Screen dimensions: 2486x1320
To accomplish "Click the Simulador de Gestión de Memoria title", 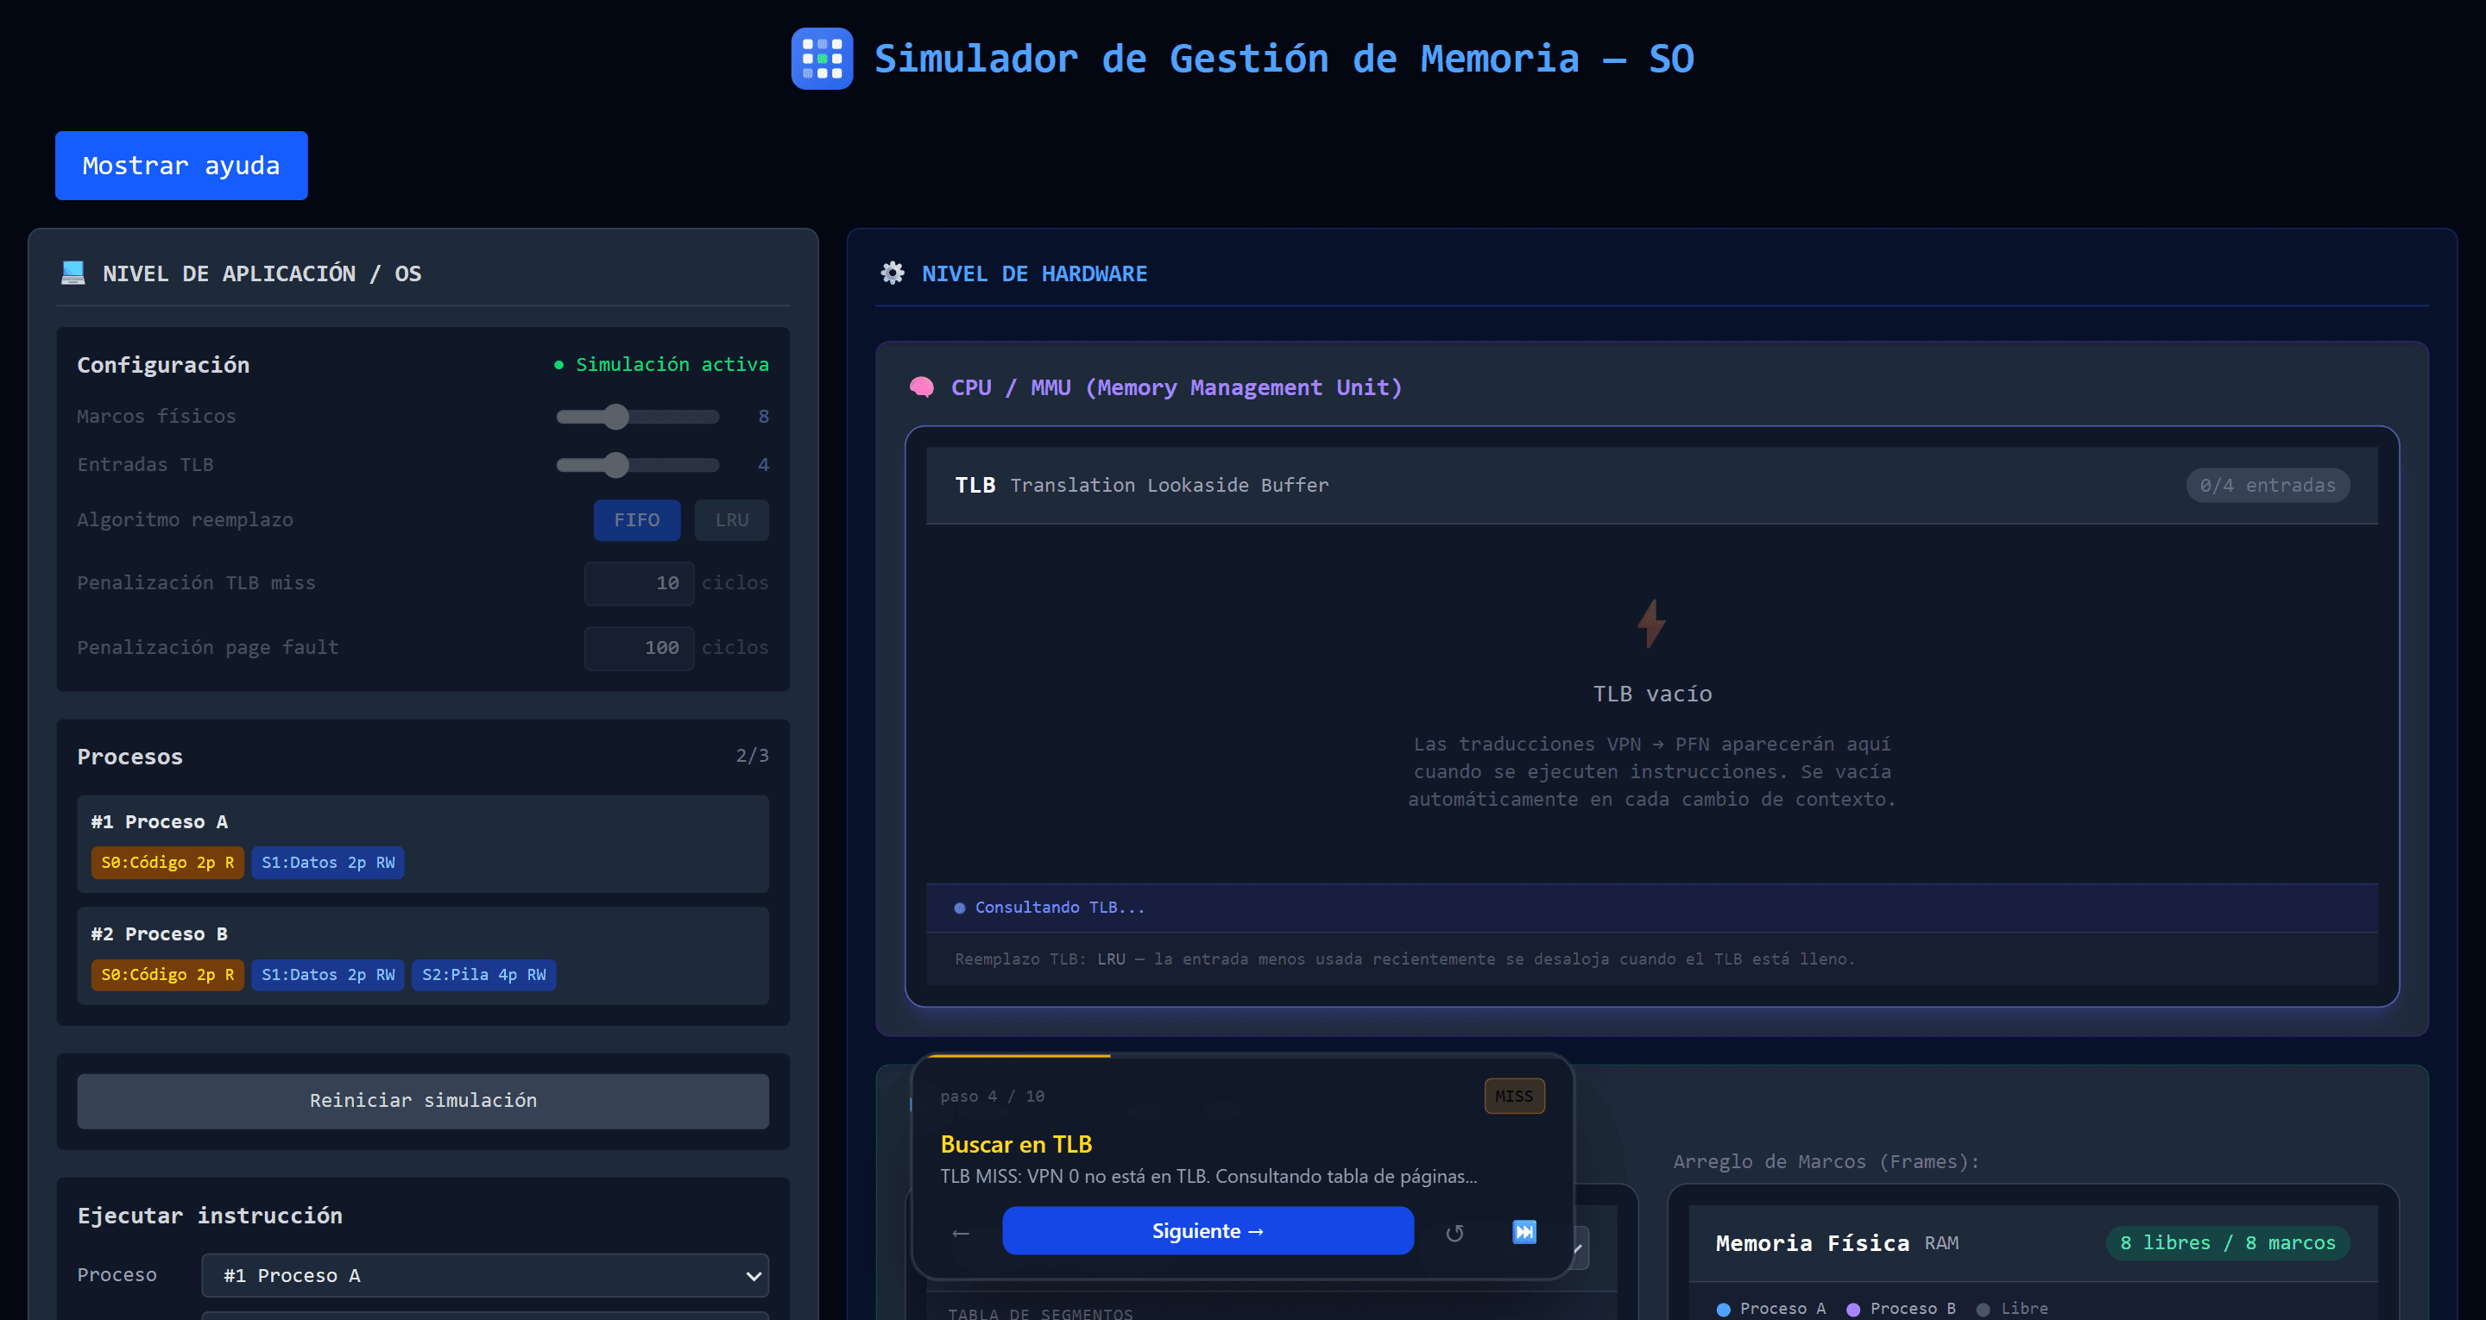I will [x=1284, y=59].
